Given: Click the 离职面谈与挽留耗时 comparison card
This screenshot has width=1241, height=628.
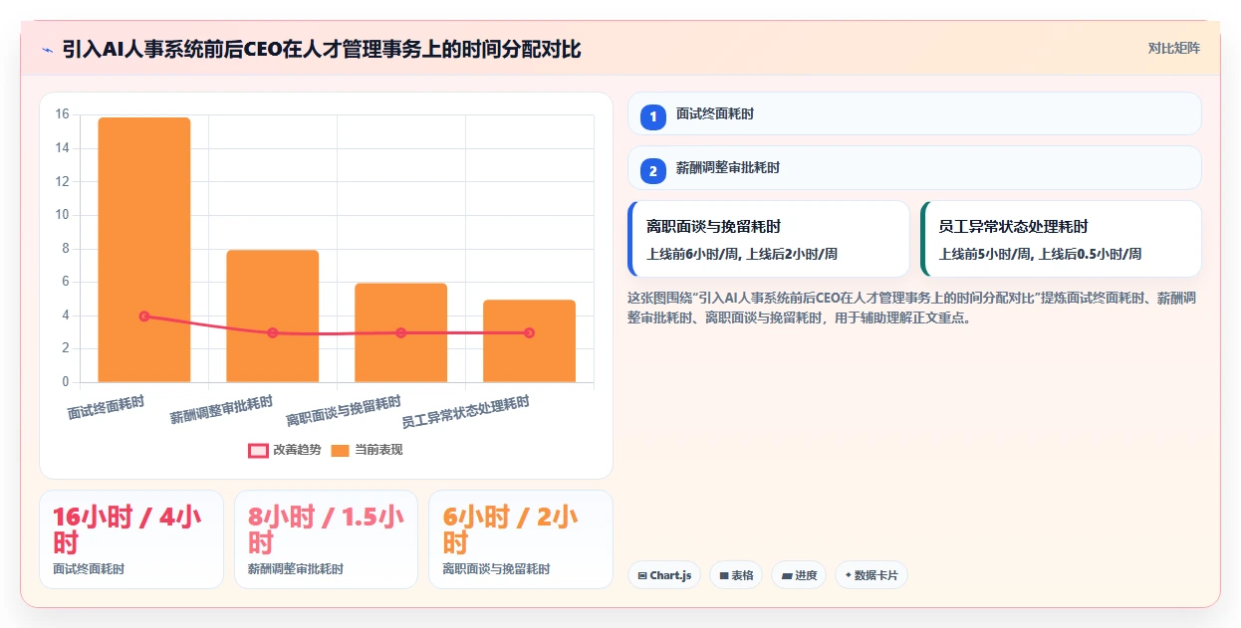Looking at the screenshot, I should pyautogui.click(x=769, y=239).
